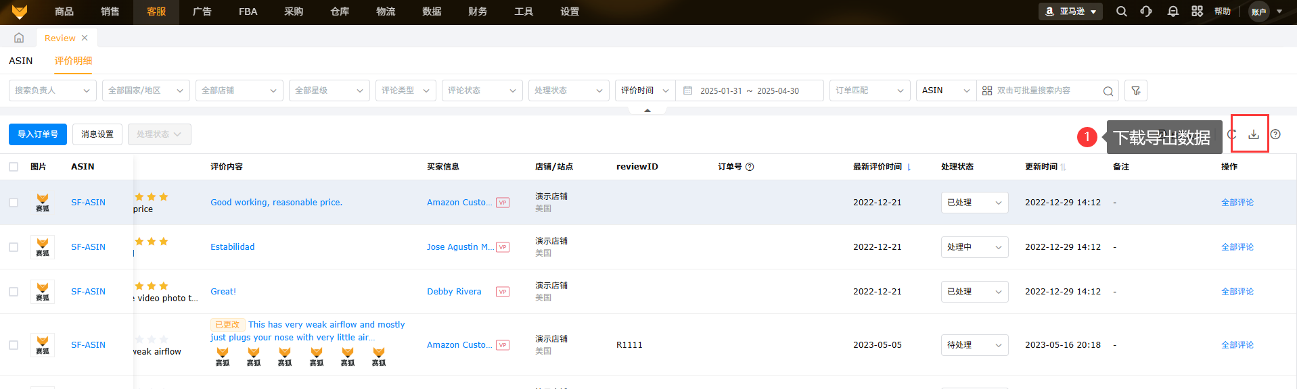Open buyer Debby Rivera link
The height and width of the screenshot is (389, 1297).
(454, 292)
